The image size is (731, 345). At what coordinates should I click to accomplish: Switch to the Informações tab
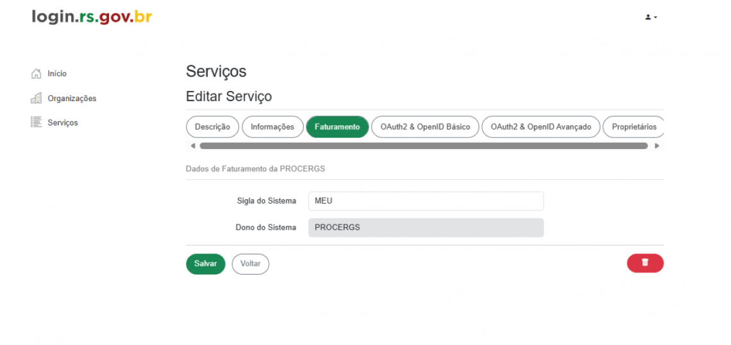pos(273,127)
